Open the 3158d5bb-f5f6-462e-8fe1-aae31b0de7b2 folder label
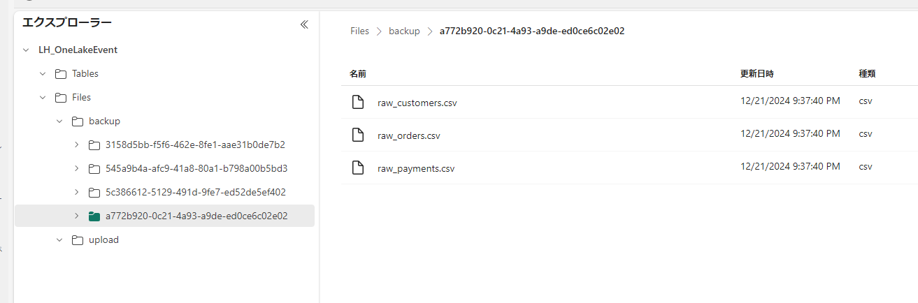The image size is (918, 303). tap(195, 145)
